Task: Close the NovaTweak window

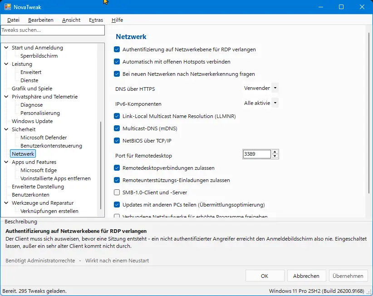Action: 362,7
